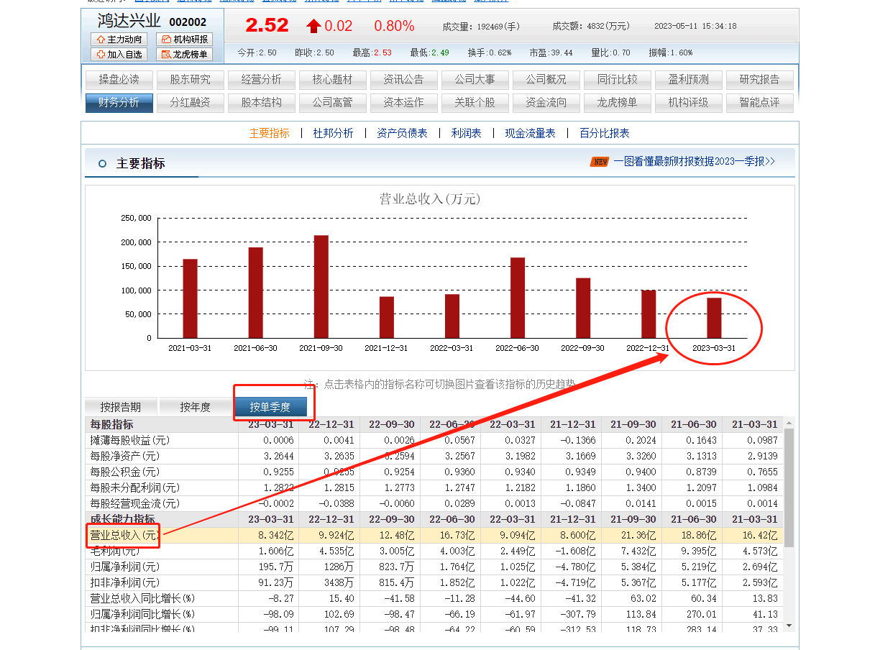Click the 龙虎榜单 icon
875x650 pixels.
click(x=166, y=55)
